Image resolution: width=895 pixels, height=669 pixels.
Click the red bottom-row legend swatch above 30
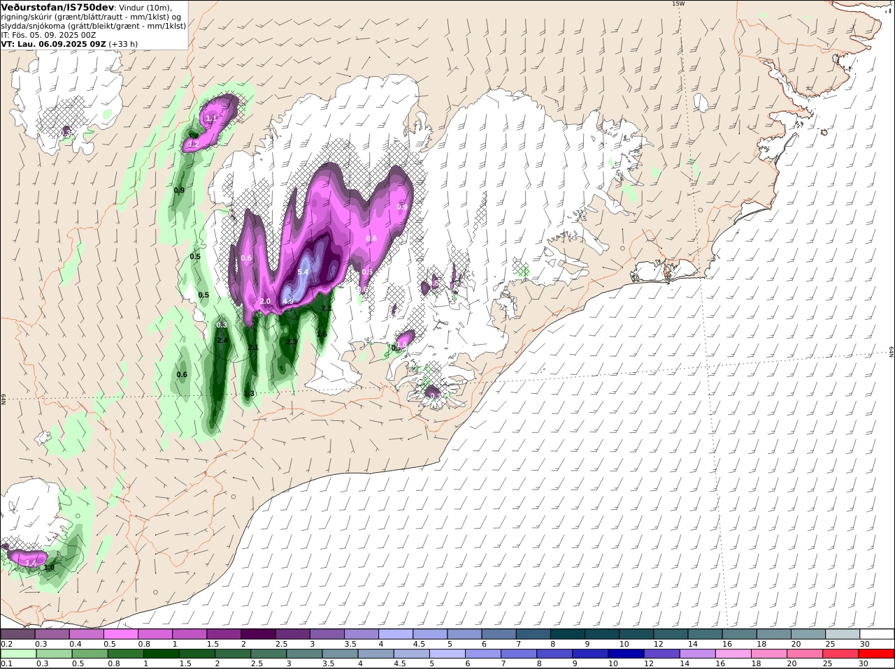click(x=877, y=654)
